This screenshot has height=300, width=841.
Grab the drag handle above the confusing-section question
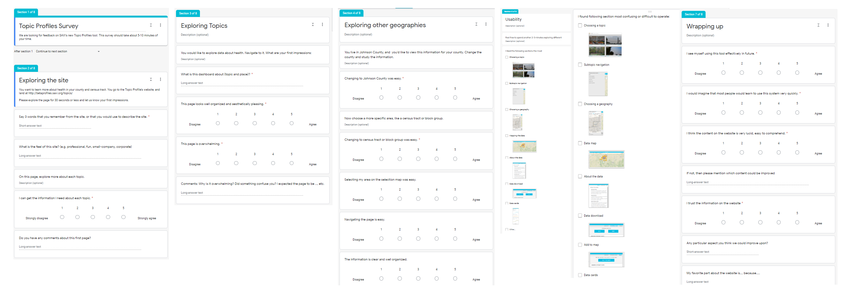pos(650,11)
